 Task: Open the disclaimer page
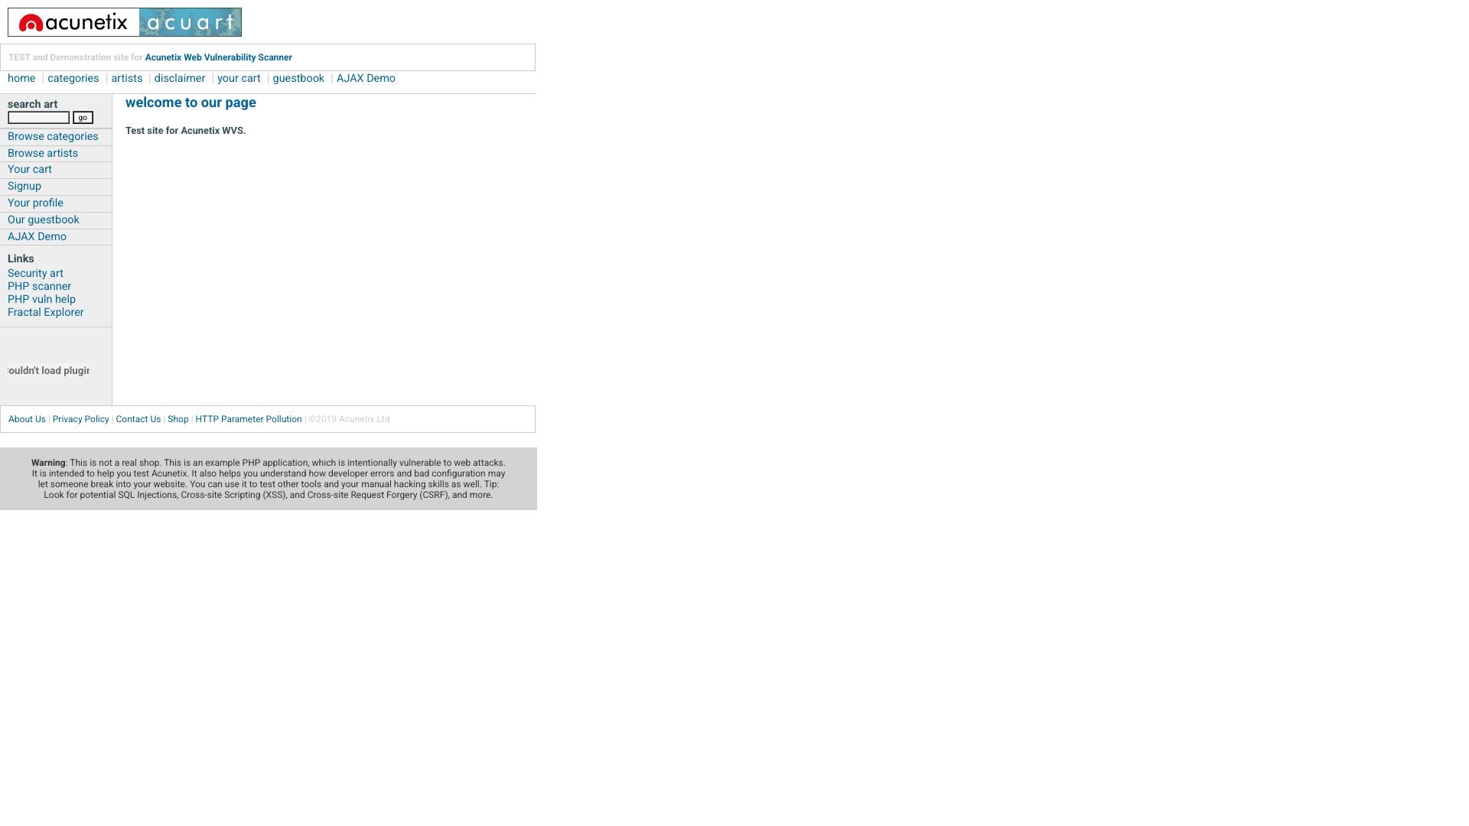click(x=180, y=79)
